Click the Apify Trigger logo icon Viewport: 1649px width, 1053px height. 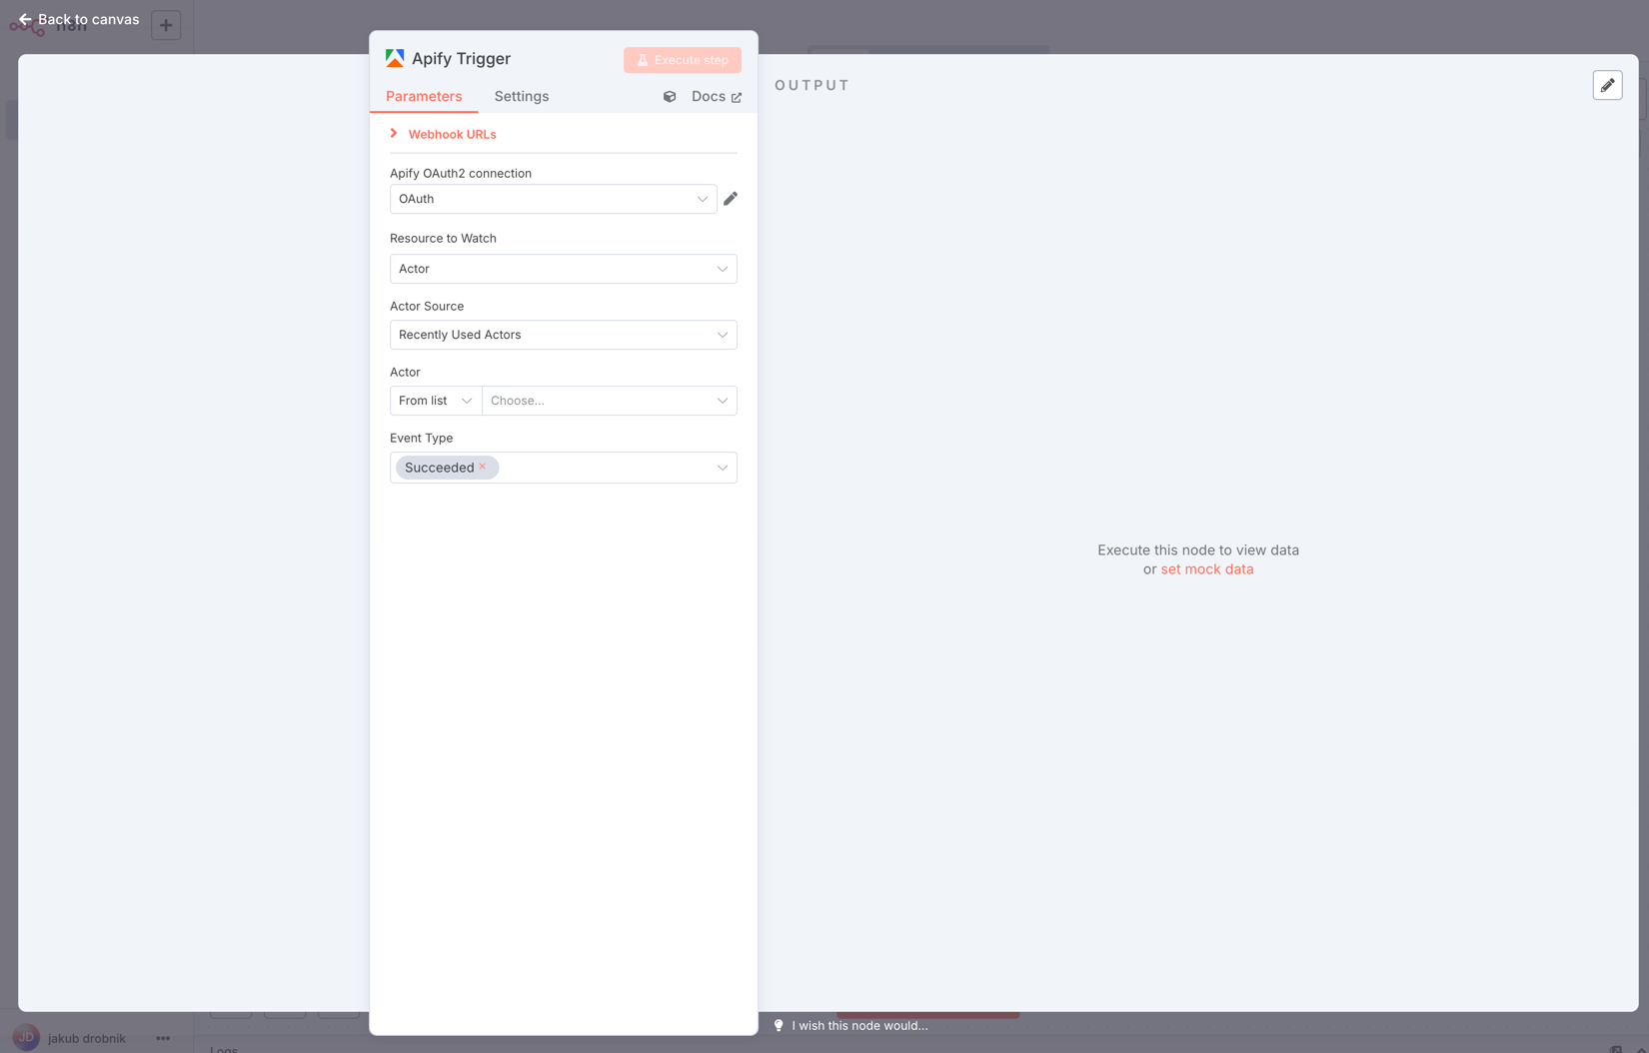395,59
